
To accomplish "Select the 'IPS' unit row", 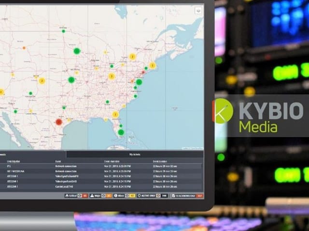I will (x=101, y=166).
